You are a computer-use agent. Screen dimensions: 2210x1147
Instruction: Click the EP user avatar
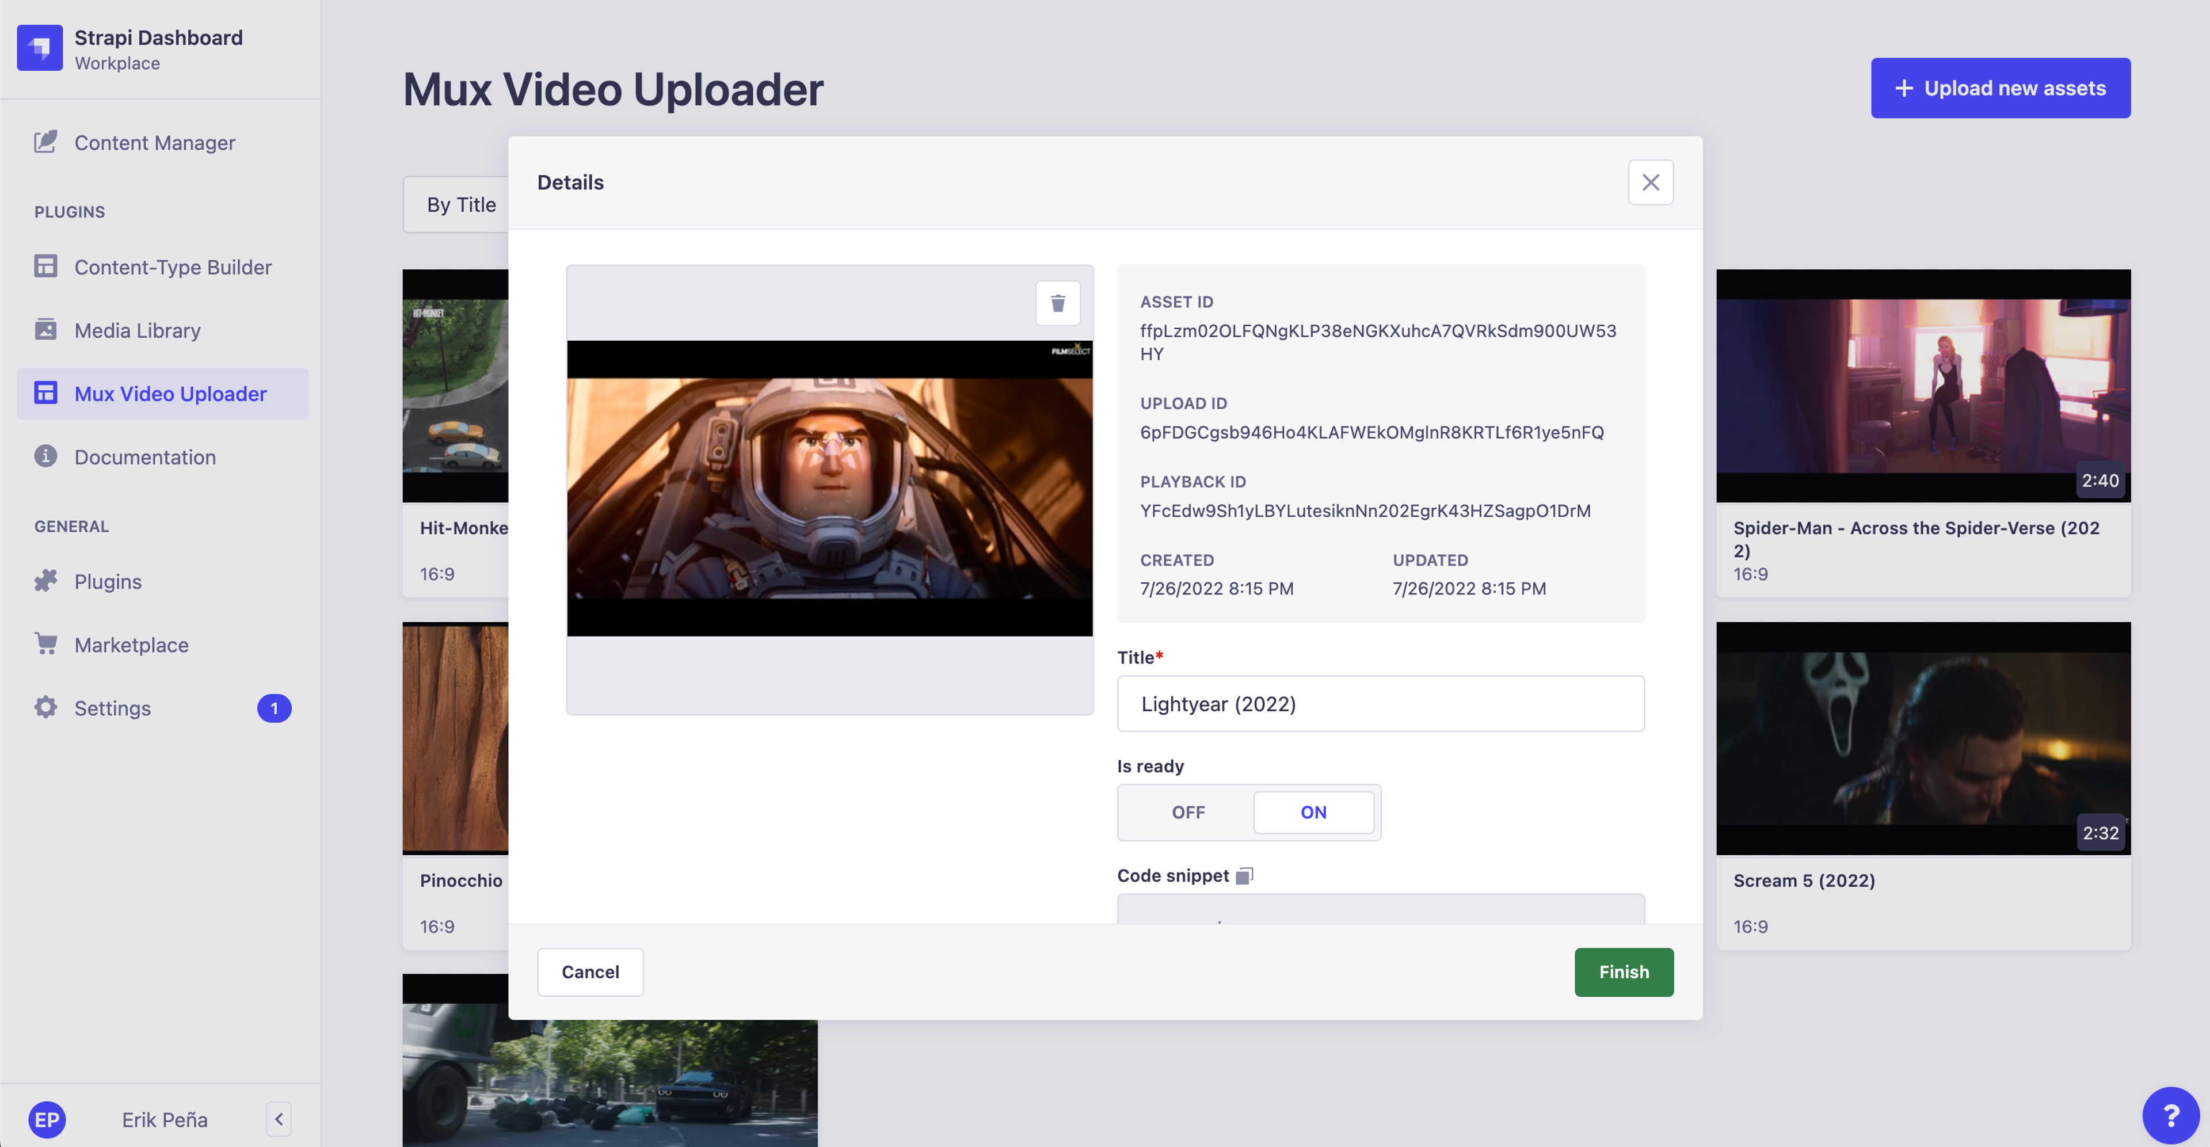(x=47, y=1119)
